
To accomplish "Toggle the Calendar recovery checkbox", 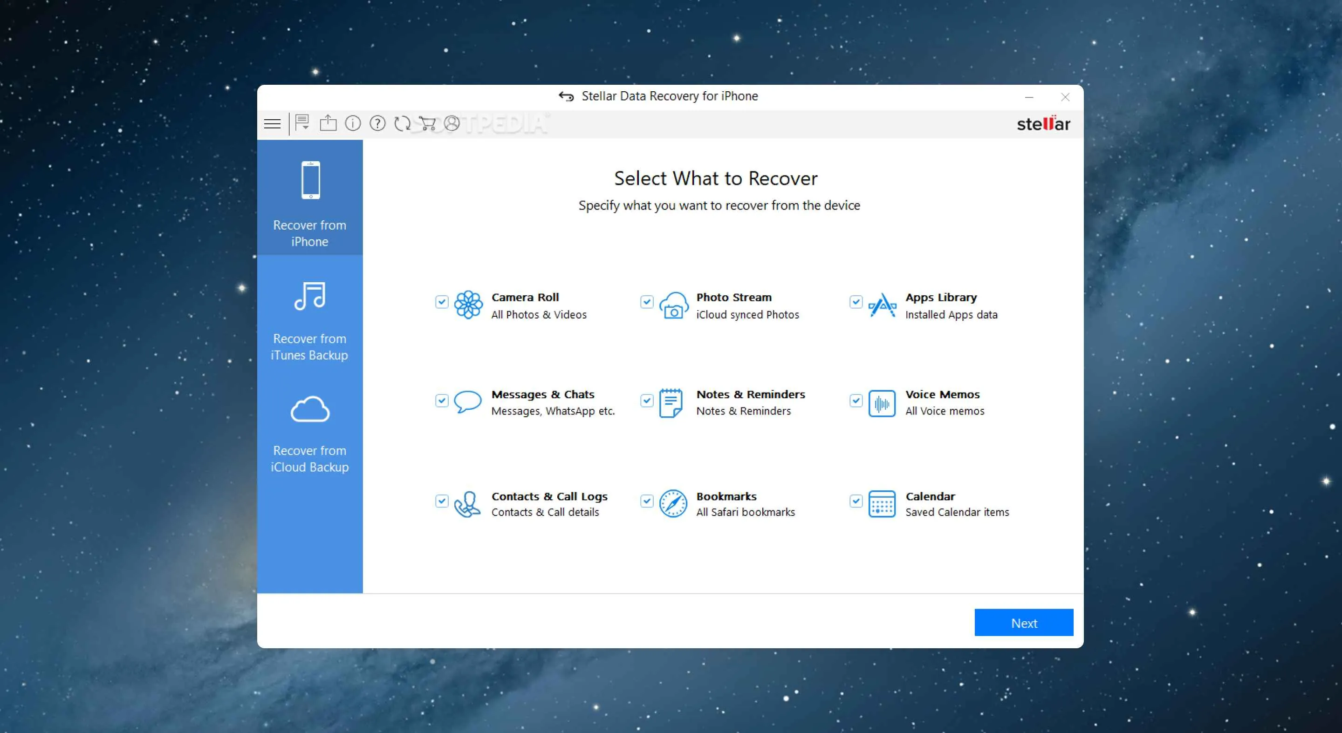I will 856,501.
